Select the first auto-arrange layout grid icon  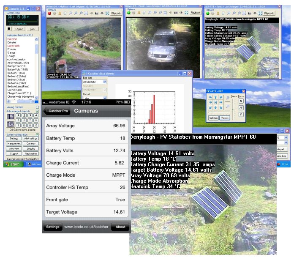11,116
